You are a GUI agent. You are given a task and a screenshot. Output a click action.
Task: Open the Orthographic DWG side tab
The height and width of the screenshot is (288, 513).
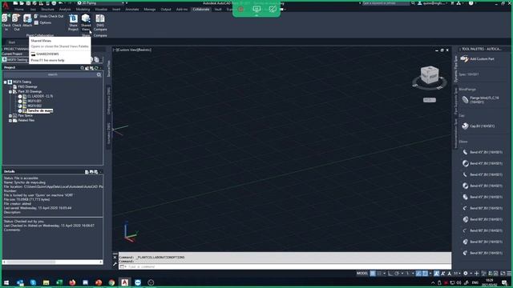click(109, 100)
